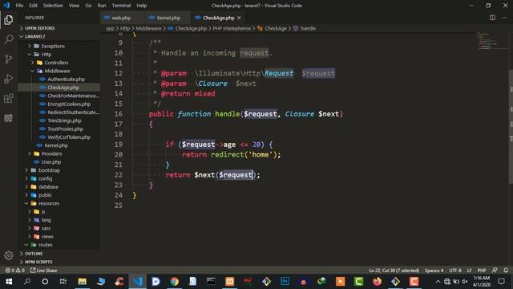Open the bottom activity bar extension icon
The height and width of the screenshot is (289, 513).
(x=9, y=118)
